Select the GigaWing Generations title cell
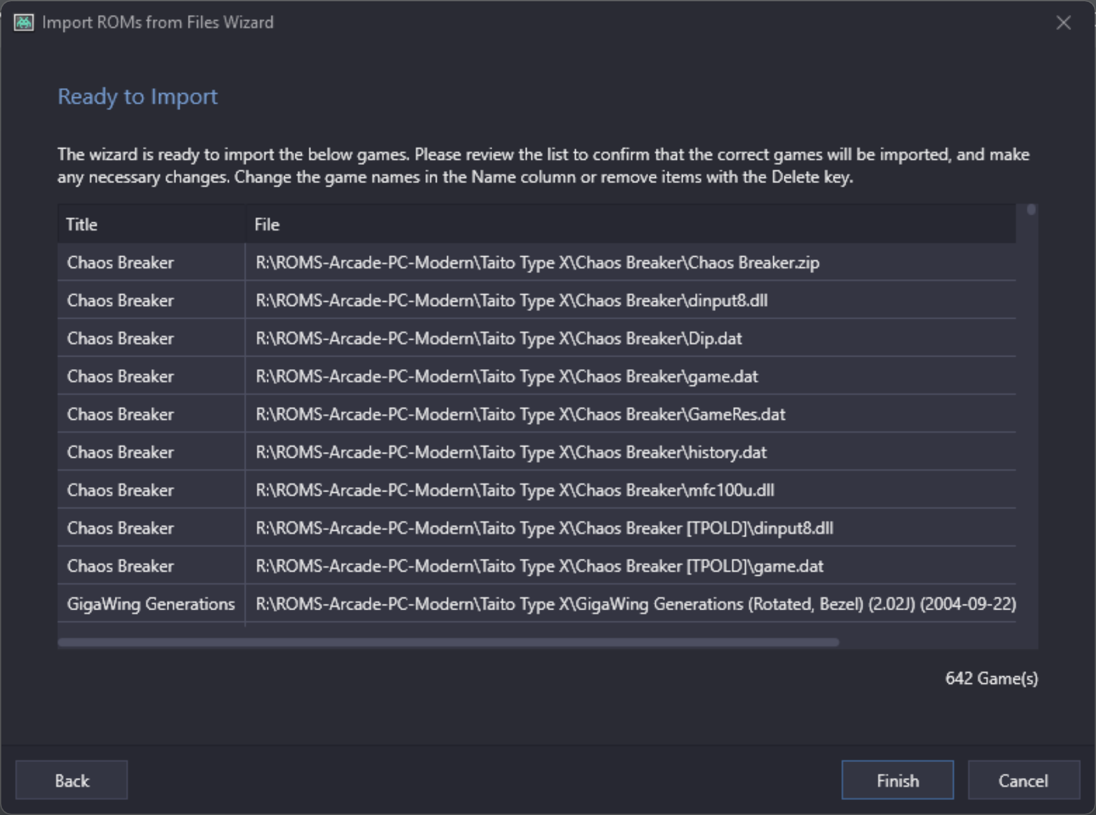The height and width of the screenshot is (815, 1096). click(x=151, y=604)
